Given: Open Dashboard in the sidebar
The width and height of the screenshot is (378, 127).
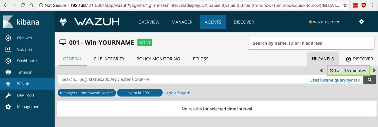Looking at the screenshot, I should coord(27,61).
